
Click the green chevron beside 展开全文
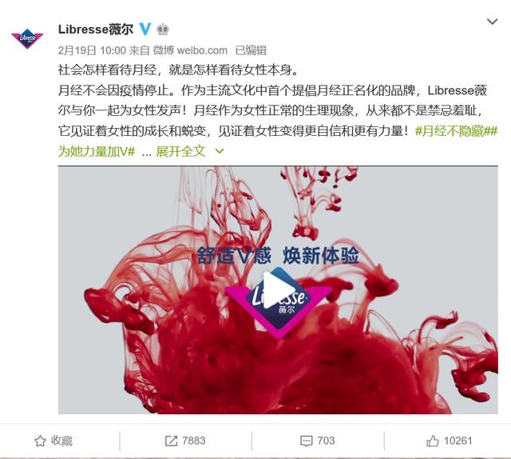point(220,151)
